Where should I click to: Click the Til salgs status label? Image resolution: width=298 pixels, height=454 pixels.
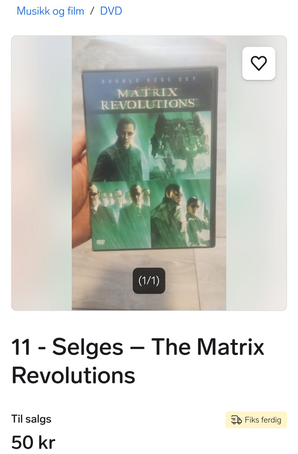[31, 419]
